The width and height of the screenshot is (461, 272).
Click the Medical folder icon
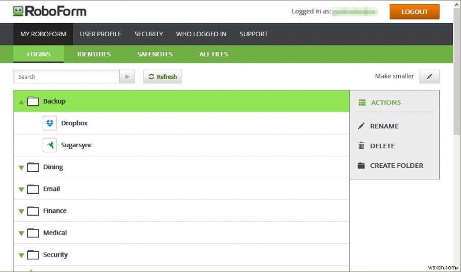(x=33, y=233)
